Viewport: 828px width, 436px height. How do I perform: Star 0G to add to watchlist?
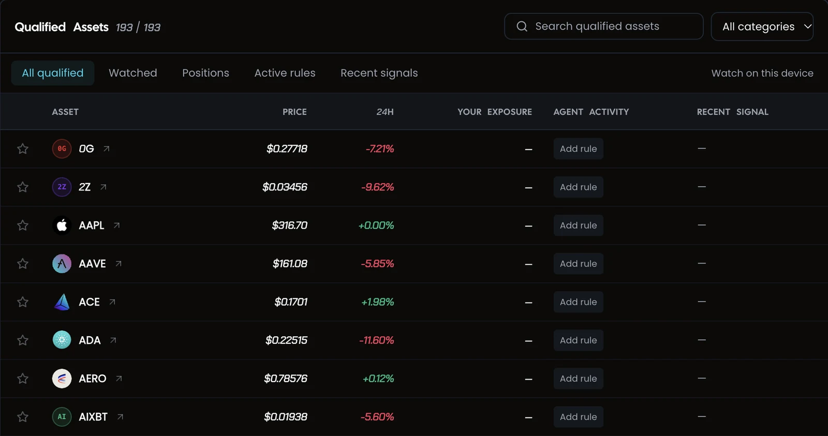pyautogui.click(x=23, y=149)
